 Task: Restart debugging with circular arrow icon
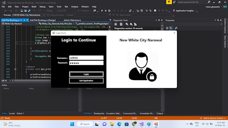[x=109, y=11]
